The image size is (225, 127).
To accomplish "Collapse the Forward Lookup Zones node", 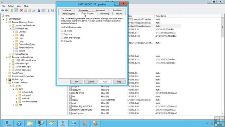I will [7, 22].
